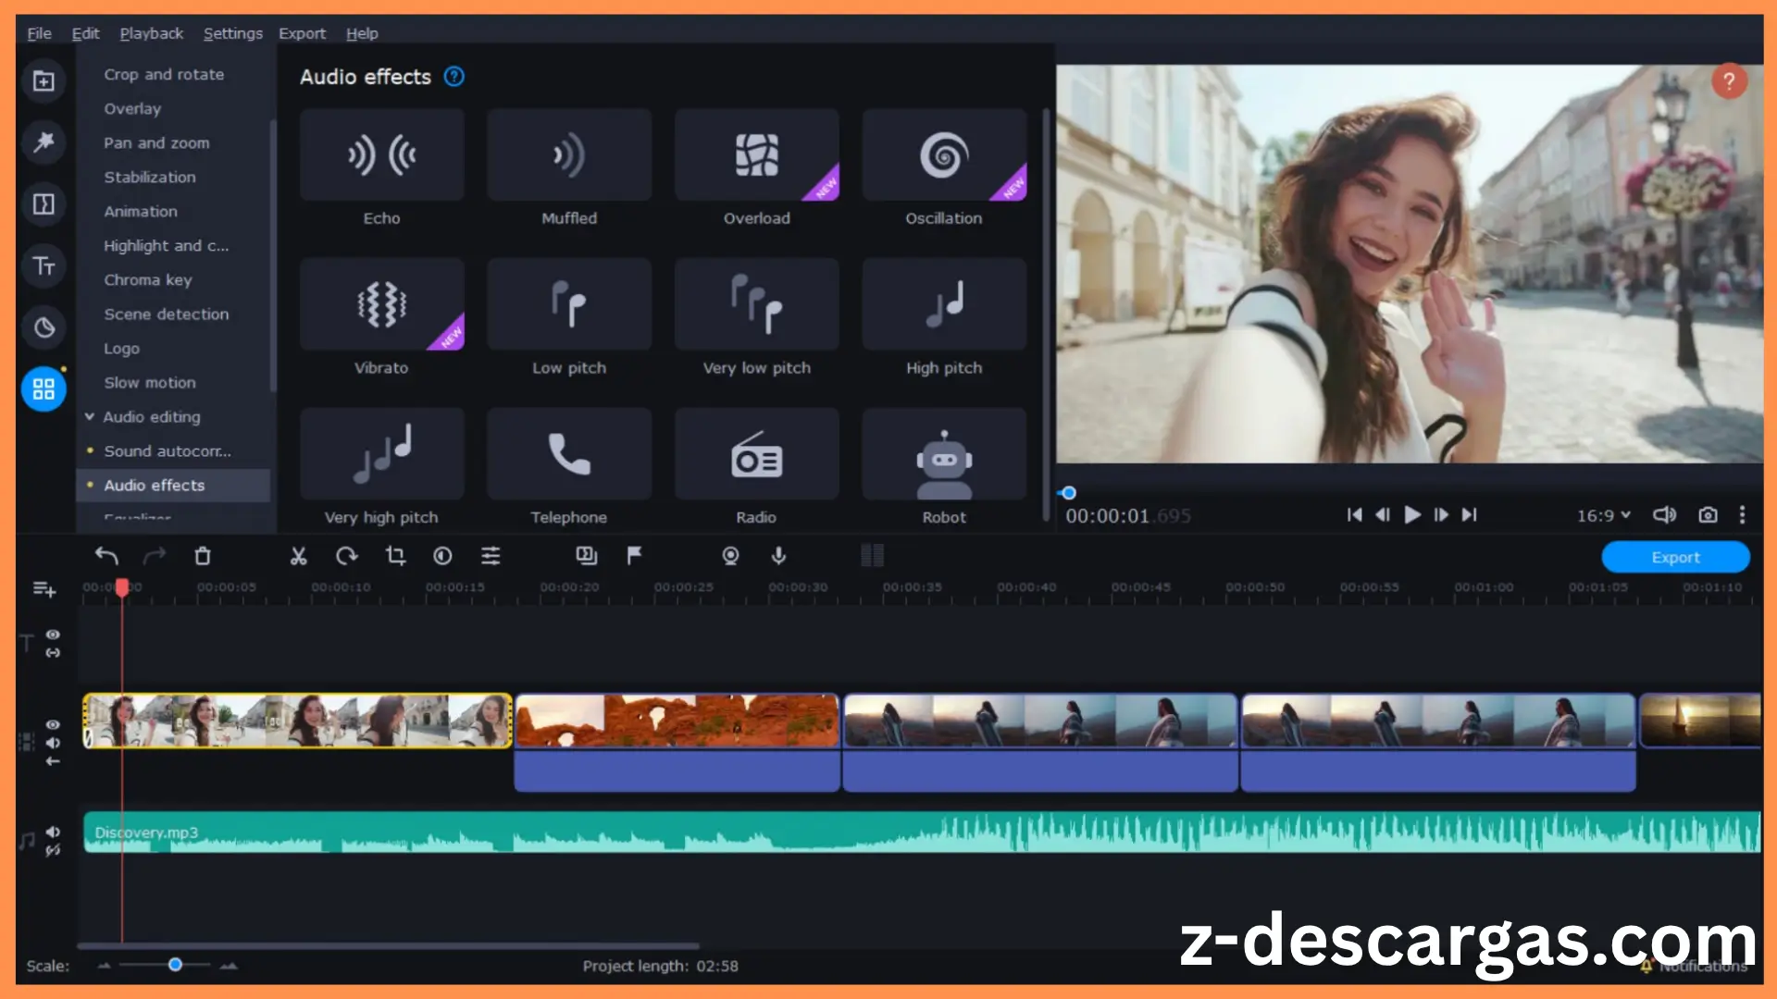Select the Crop tool in timeline toolbar

pos(395,556)
